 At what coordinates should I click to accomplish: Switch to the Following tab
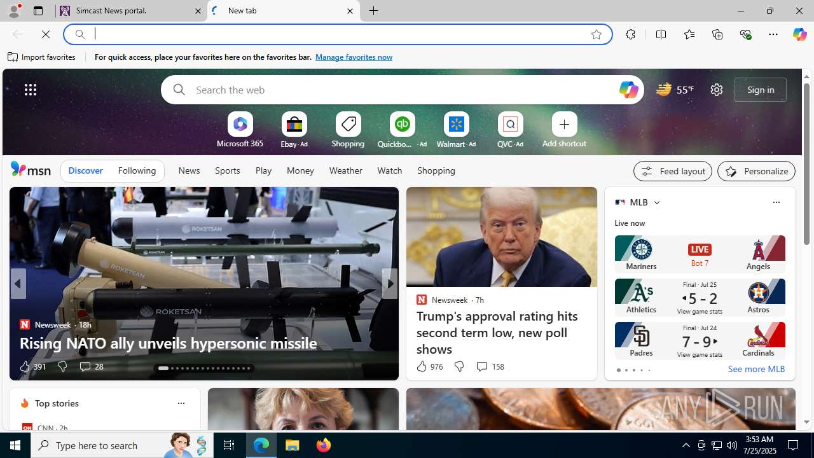137,170
